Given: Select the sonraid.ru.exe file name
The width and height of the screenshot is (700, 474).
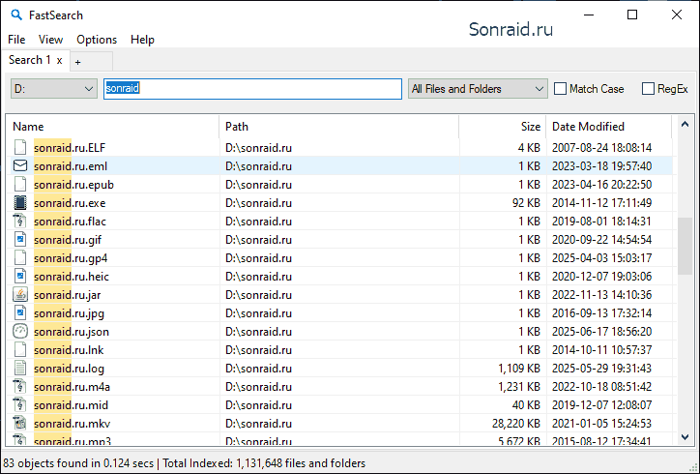Looking at the screenshot, I should 70,203.
